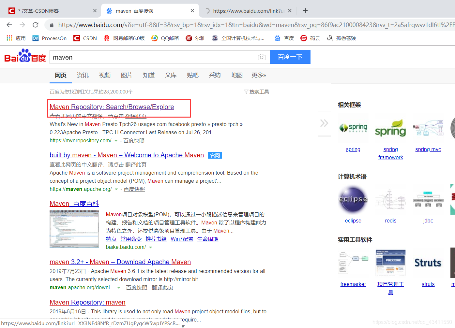455x328 pixels.
Task: Select the 资讯 search category
Action: click(x=83, y=75)
